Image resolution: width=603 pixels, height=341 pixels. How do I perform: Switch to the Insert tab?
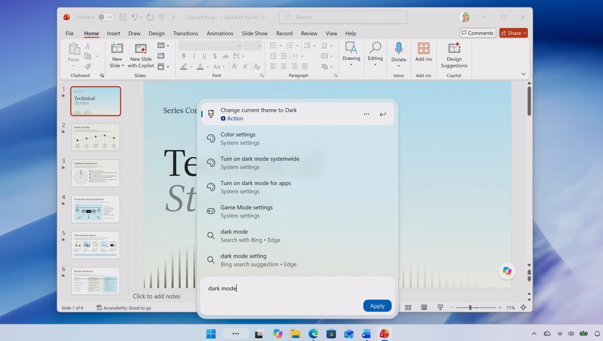point(114,33)
